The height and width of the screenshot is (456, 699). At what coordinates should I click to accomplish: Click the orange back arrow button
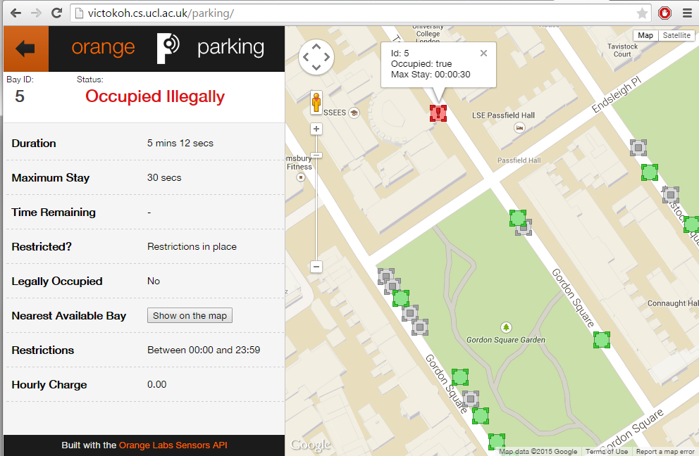[26, 49]
